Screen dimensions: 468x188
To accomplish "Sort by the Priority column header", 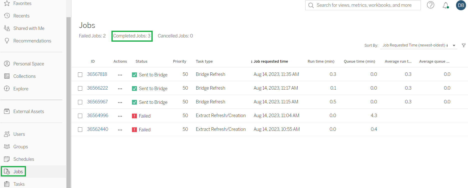I will click(x=180, y=61).
